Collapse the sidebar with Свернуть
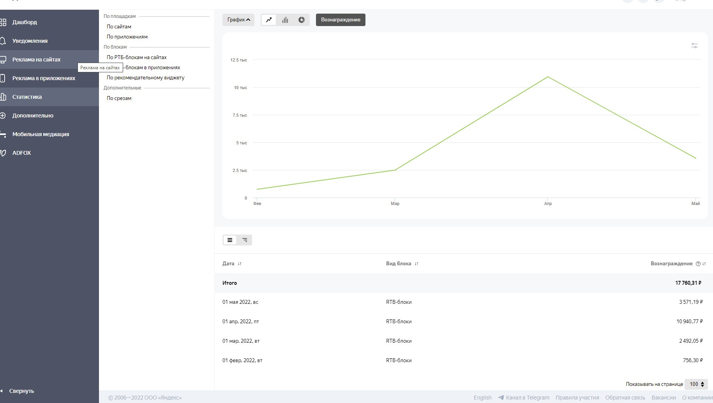Screen dimensions: 713x403 coord(21,391)
